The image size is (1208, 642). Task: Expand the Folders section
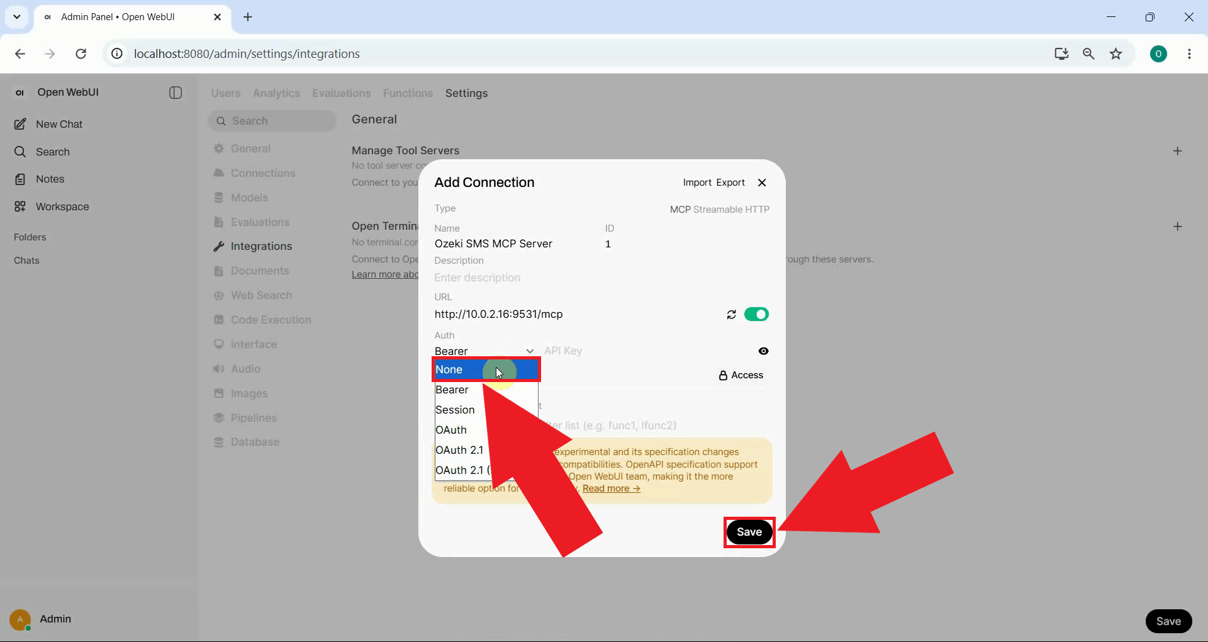pyautogui.click(x=30, y=237)
